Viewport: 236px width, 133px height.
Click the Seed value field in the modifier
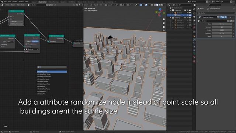(222, 36)
